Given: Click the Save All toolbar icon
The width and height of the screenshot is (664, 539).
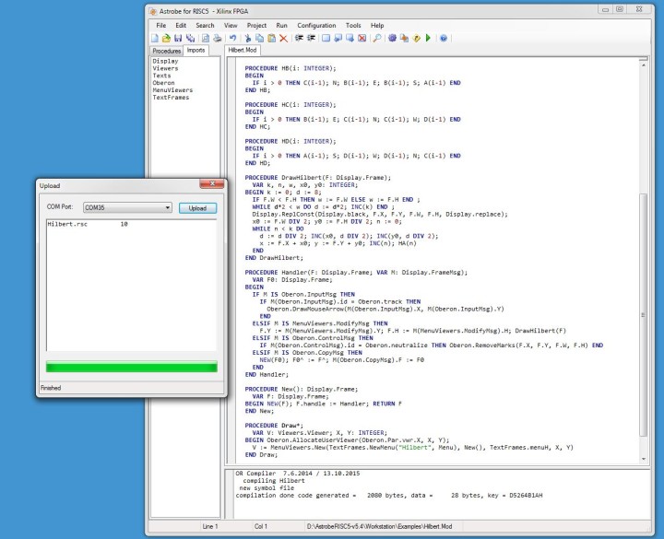Looking at the screenshot, I should coord(190,38).
